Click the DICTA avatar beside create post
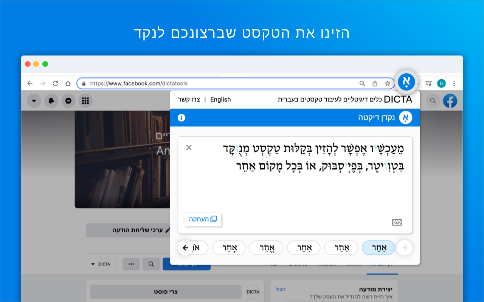This screenshot has width=484, height=302. [x=253, y=292]
